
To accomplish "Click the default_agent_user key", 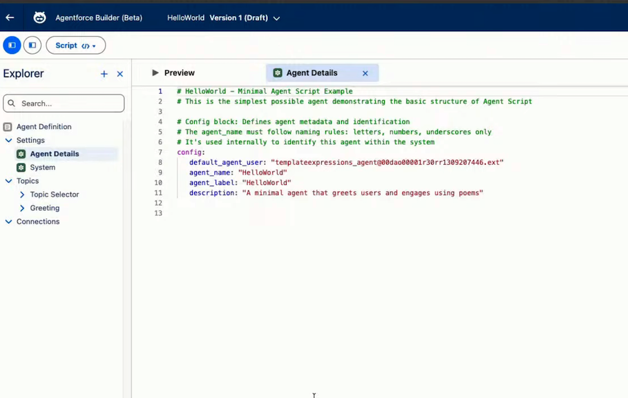I will 226,162.
